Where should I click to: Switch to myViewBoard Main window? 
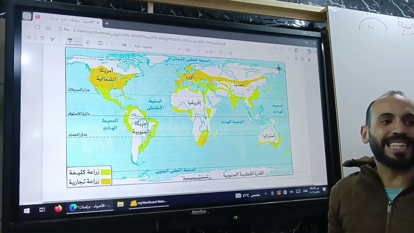[x=148, y=203]
